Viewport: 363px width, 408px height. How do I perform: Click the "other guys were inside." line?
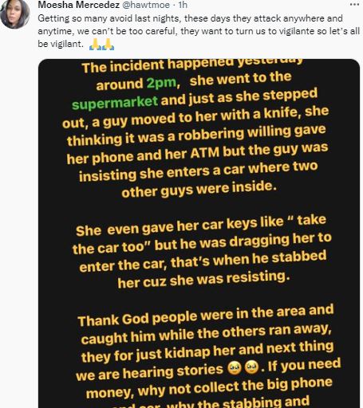coord(199,189)
